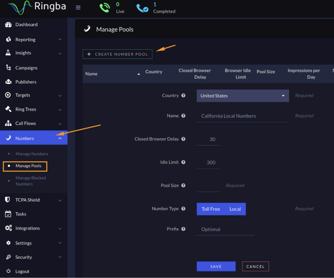
Task: Expand the Targets menu chevron
Action: pos(60,96)
